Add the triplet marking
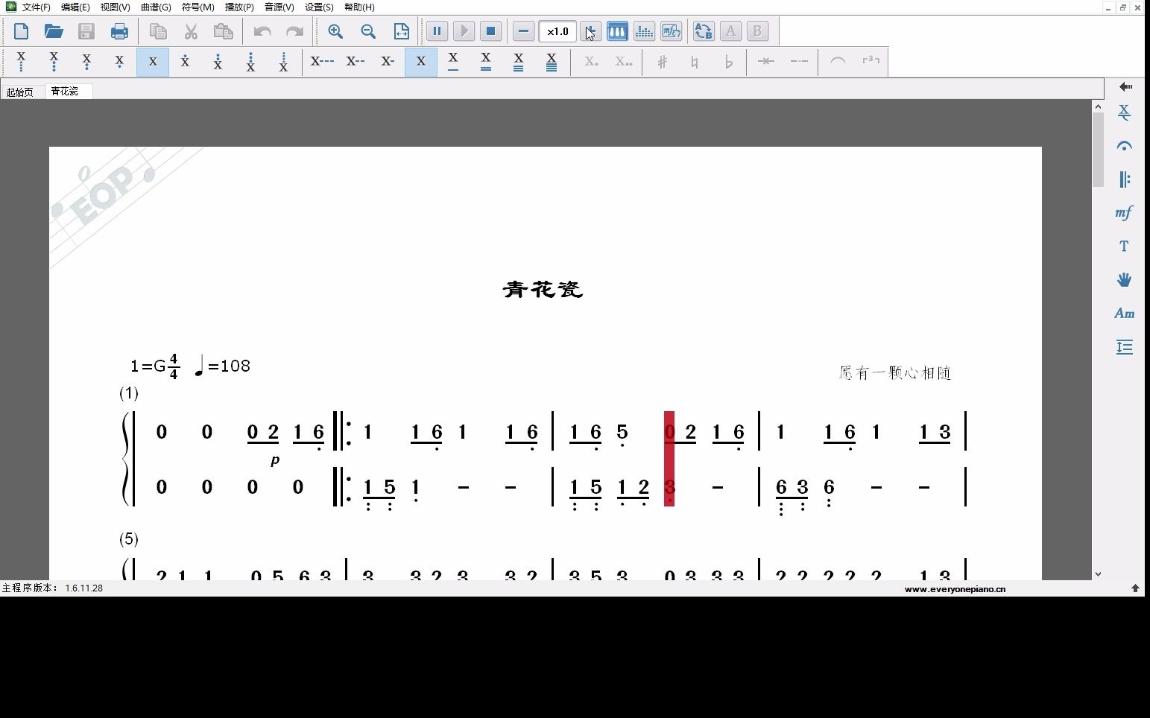1150x718 pixels. tap(871, 62)
